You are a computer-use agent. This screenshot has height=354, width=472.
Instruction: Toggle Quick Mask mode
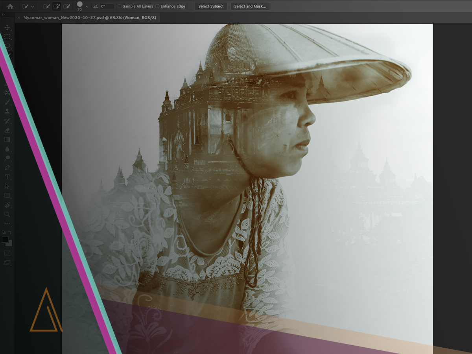pyautogui.click(x=7, y=253)
